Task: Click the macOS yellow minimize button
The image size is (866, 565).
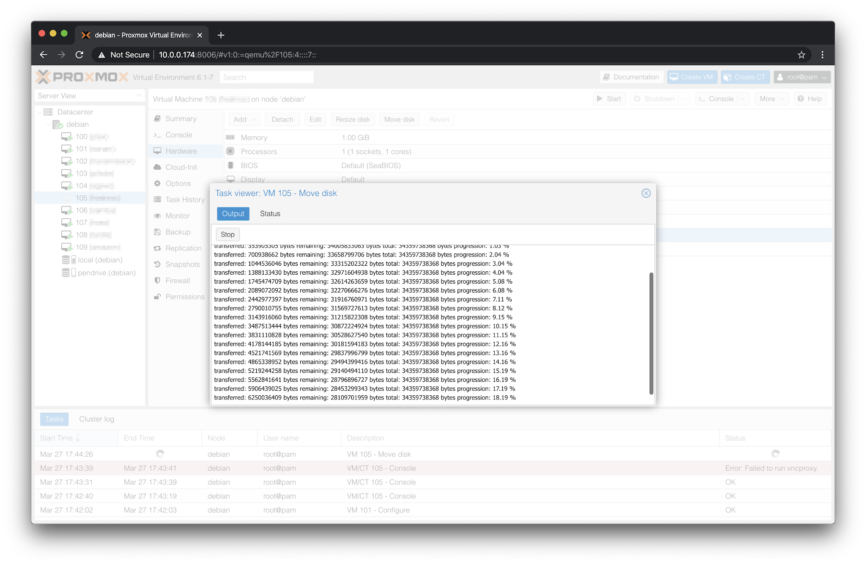Action: coord(53,33)
